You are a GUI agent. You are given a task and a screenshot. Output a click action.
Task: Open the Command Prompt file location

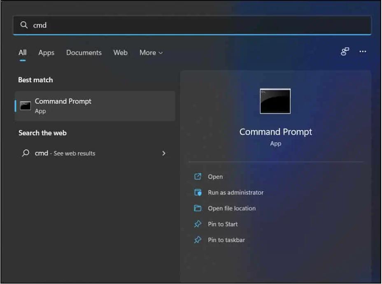pyautogui.click(x=231, y=208)
